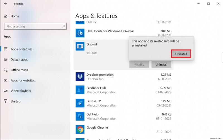The width and height of the screenshot is (223, 140).
Task: Click the Dell Inc publisher text
Action: tap(91, 22)
